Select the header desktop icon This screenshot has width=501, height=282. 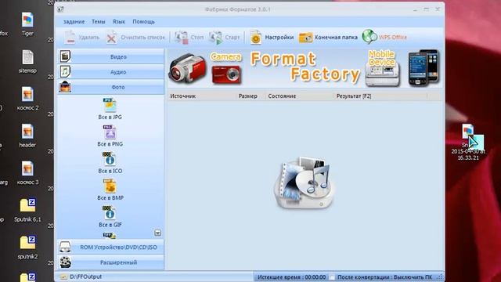tap(27, 136)
